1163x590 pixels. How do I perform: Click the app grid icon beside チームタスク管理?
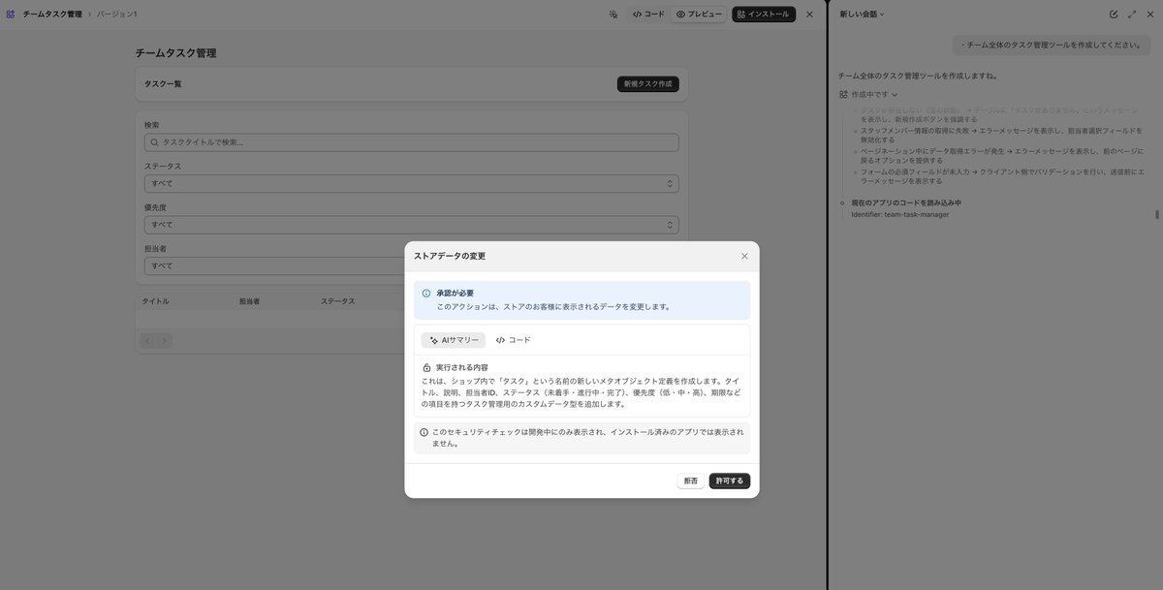click(11, 15)
